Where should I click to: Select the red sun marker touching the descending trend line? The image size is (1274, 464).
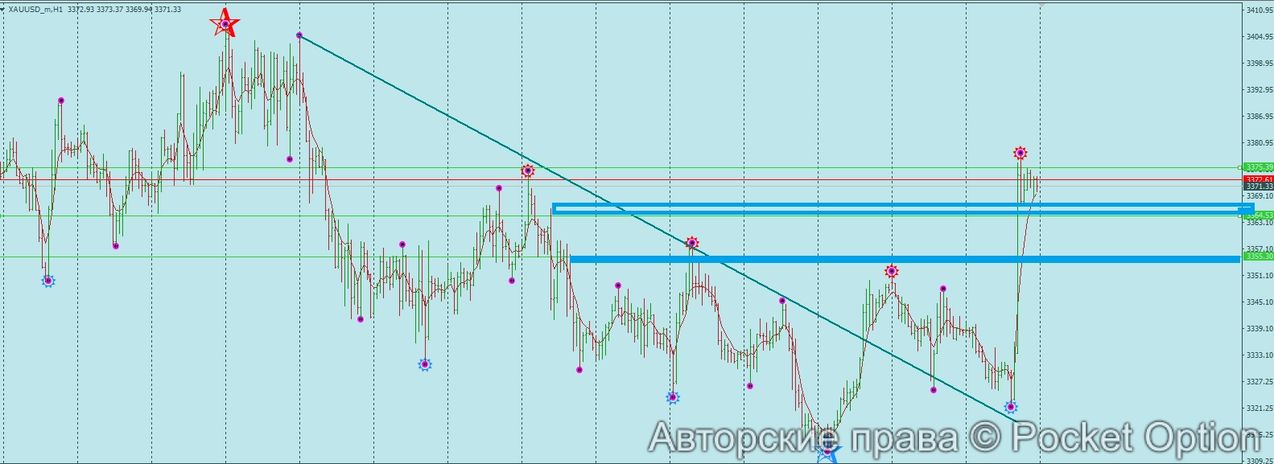click(691, 242)
